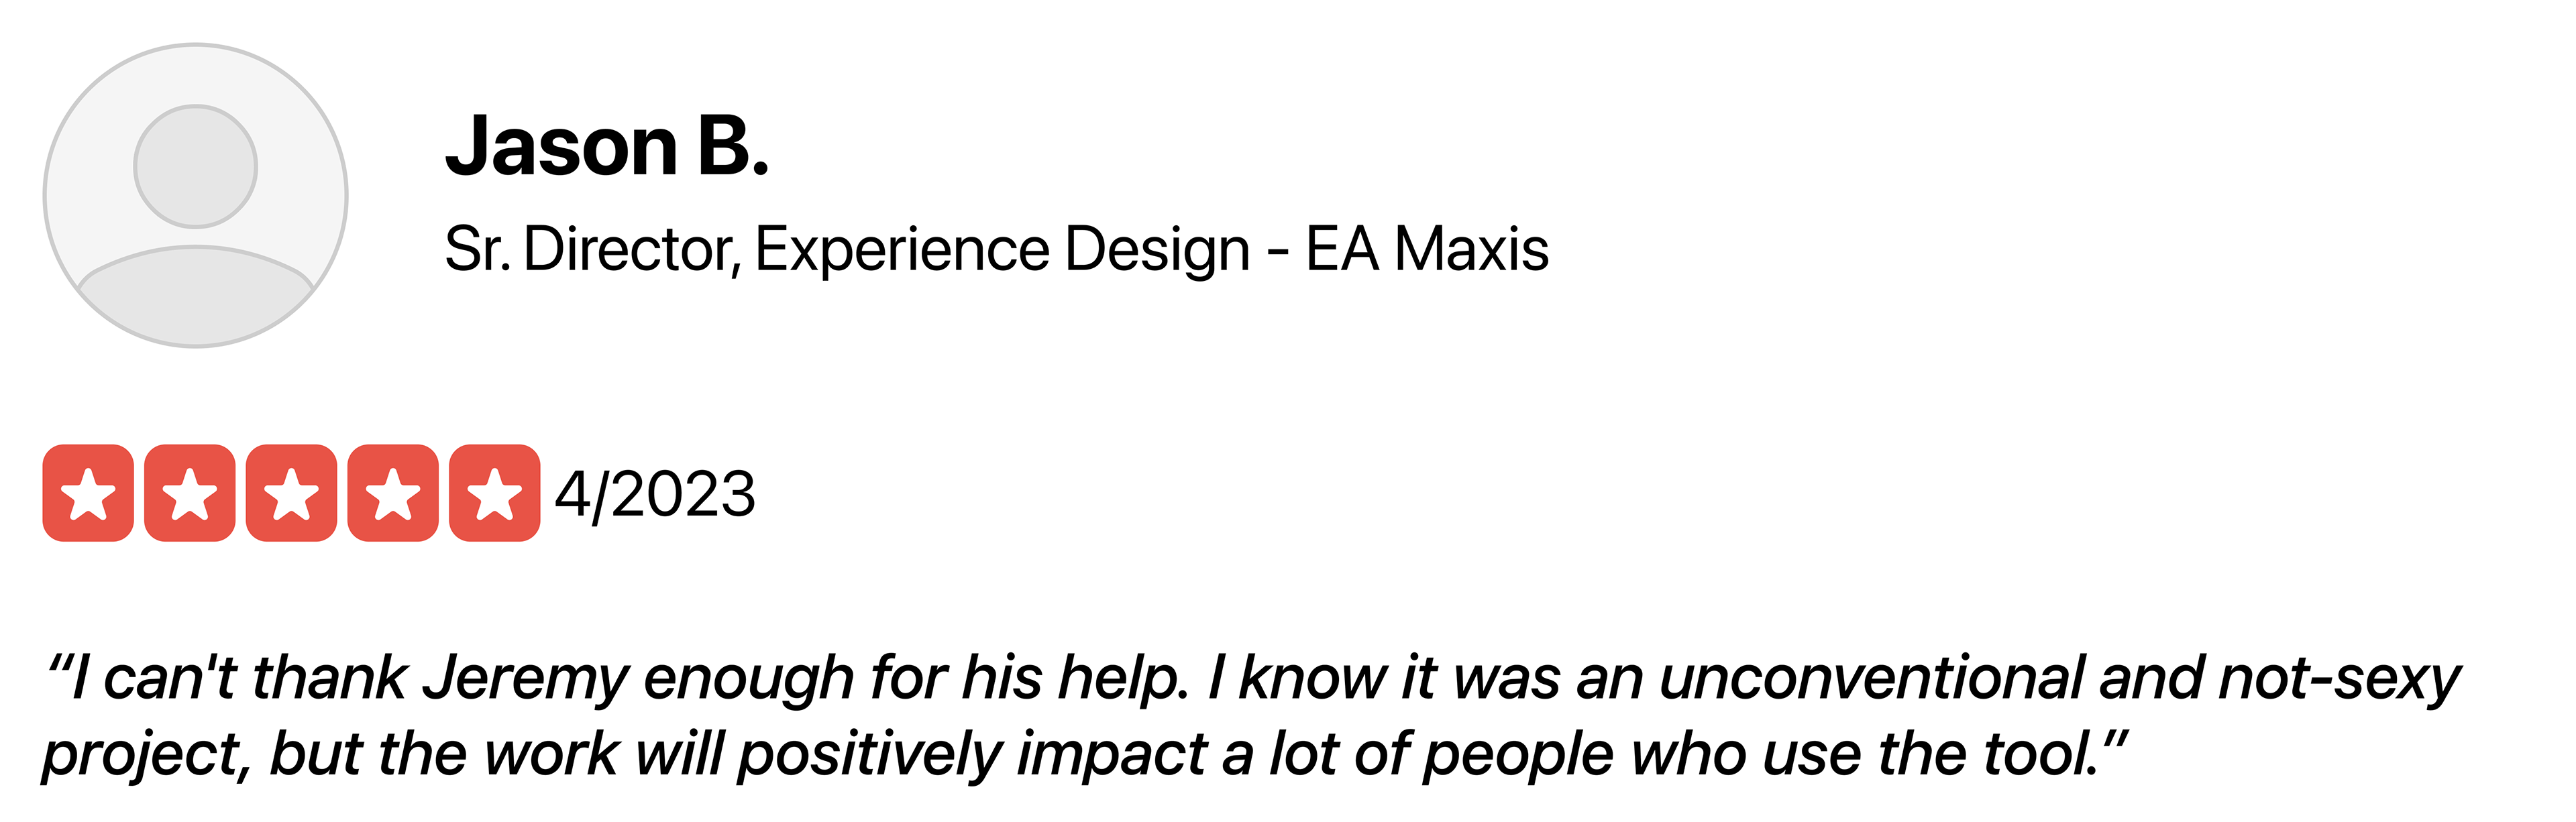This screenshot has height=822, width=2576.
Task: Click the 4/2023 review date
Action: click(x=656, y=494)
